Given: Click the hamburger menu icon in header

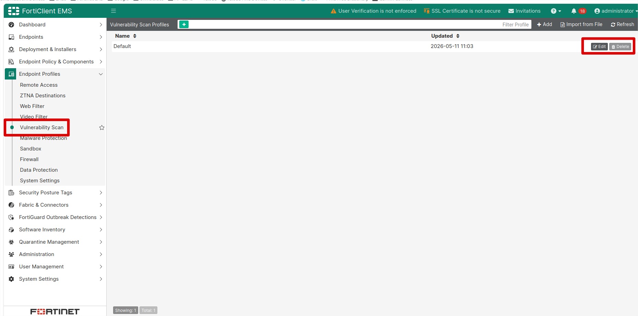Looking at the screenshot, I should point(113,11).
